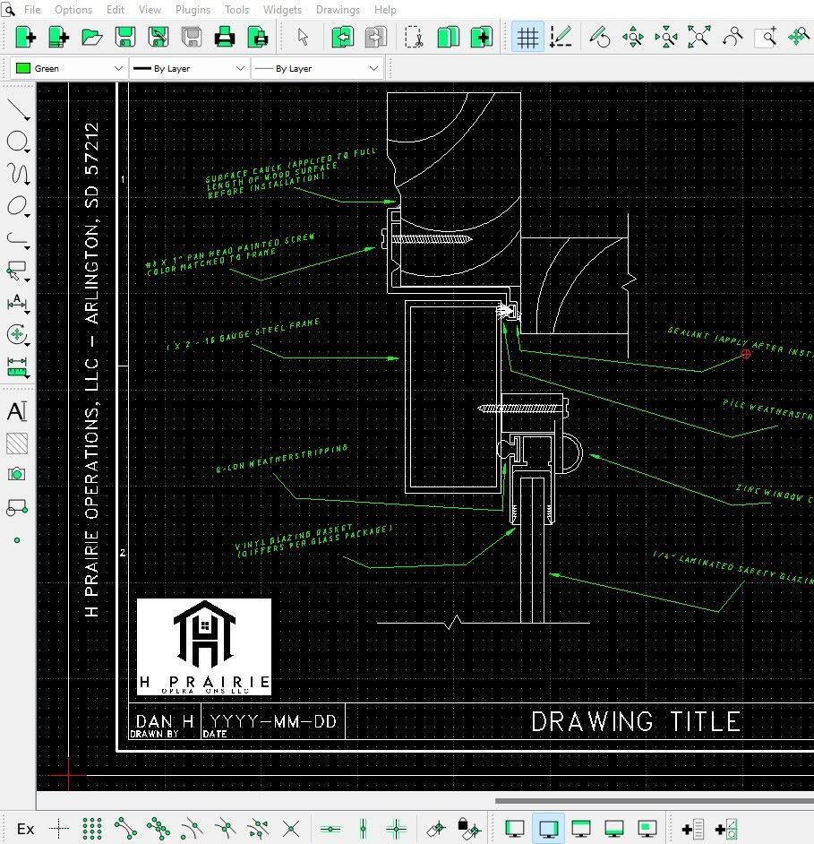
Task: Click the Insert Image camera icon
Action: click(17, 474)
